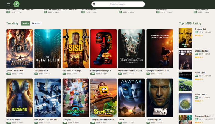Open The Great Flood poster
Image resolution: width=215 pixels, height=124 pixels.
click(48, 49)
